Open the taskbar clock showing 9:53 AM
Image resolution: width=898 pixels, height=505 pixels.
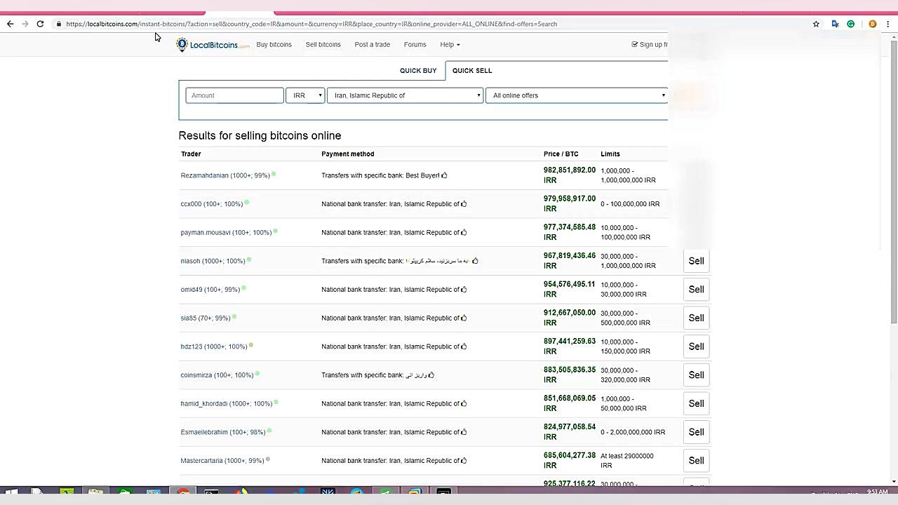pyautogui.click(x=878, y=492)
